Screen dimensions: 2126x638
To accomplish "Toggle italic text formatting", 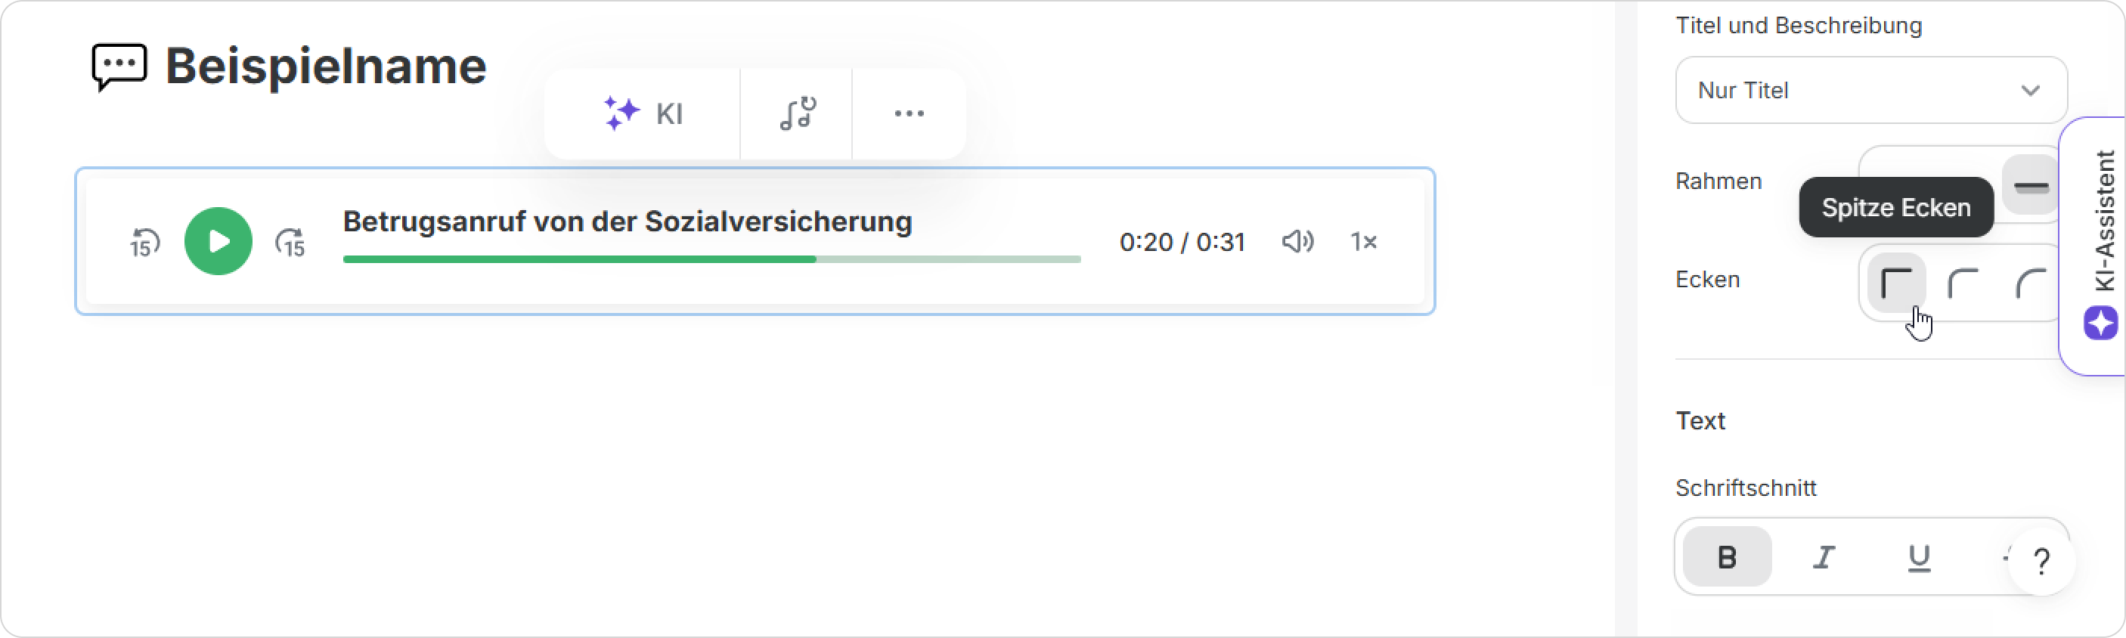I will [1823, 557].
